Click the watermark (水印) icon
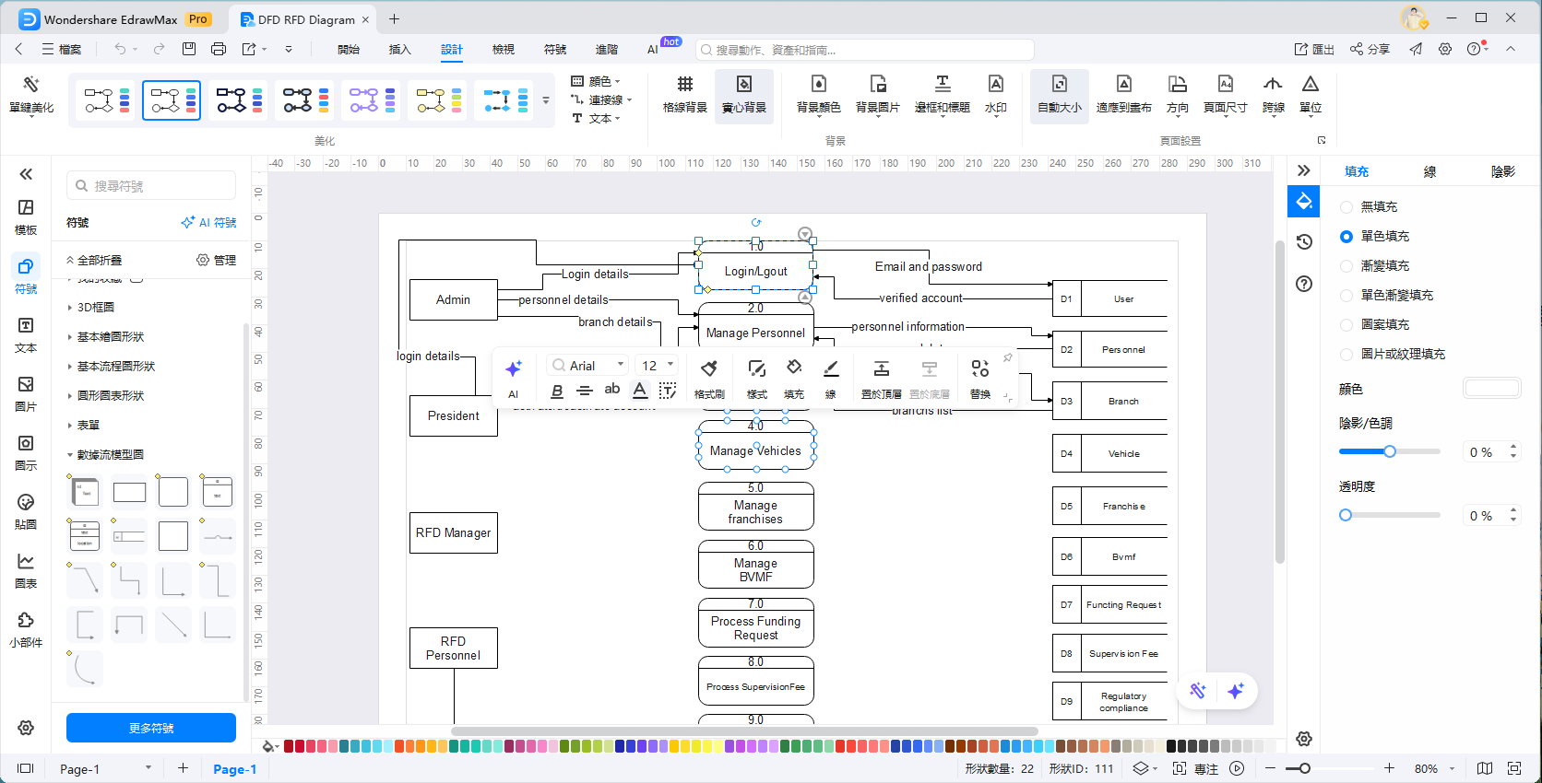The height and width of the screenshot is (783, 1542). [995, 93]
